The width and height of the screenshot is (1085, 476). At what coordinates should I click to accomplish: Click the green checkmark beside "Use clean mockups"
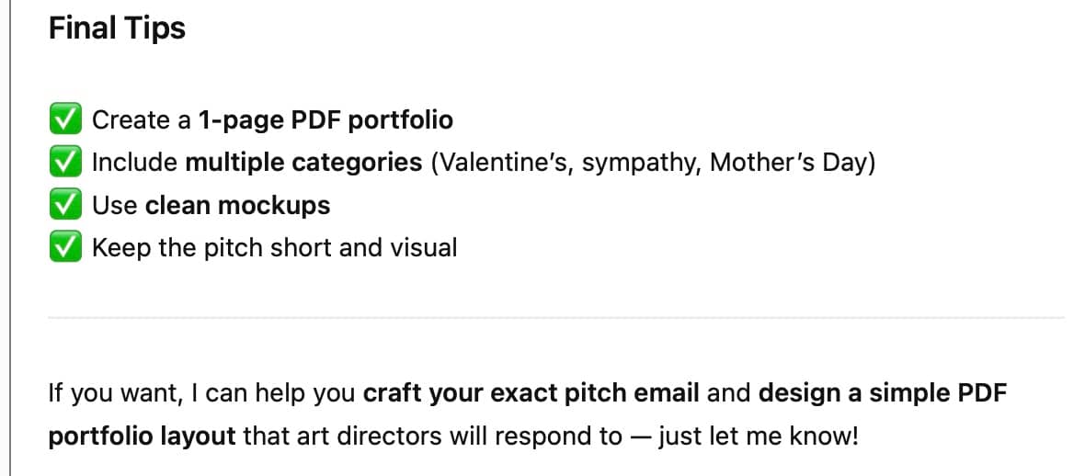click(x=64, y=205)
